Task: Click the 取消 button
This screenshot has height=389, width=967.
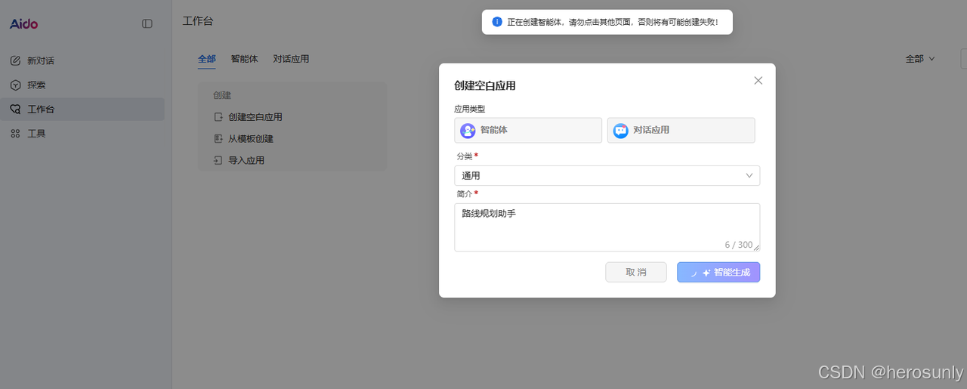Action: tap(636, 272)
